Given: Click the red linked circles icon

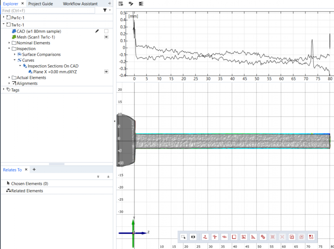Looking at the screenshot, I should click(x=263, y=237).
